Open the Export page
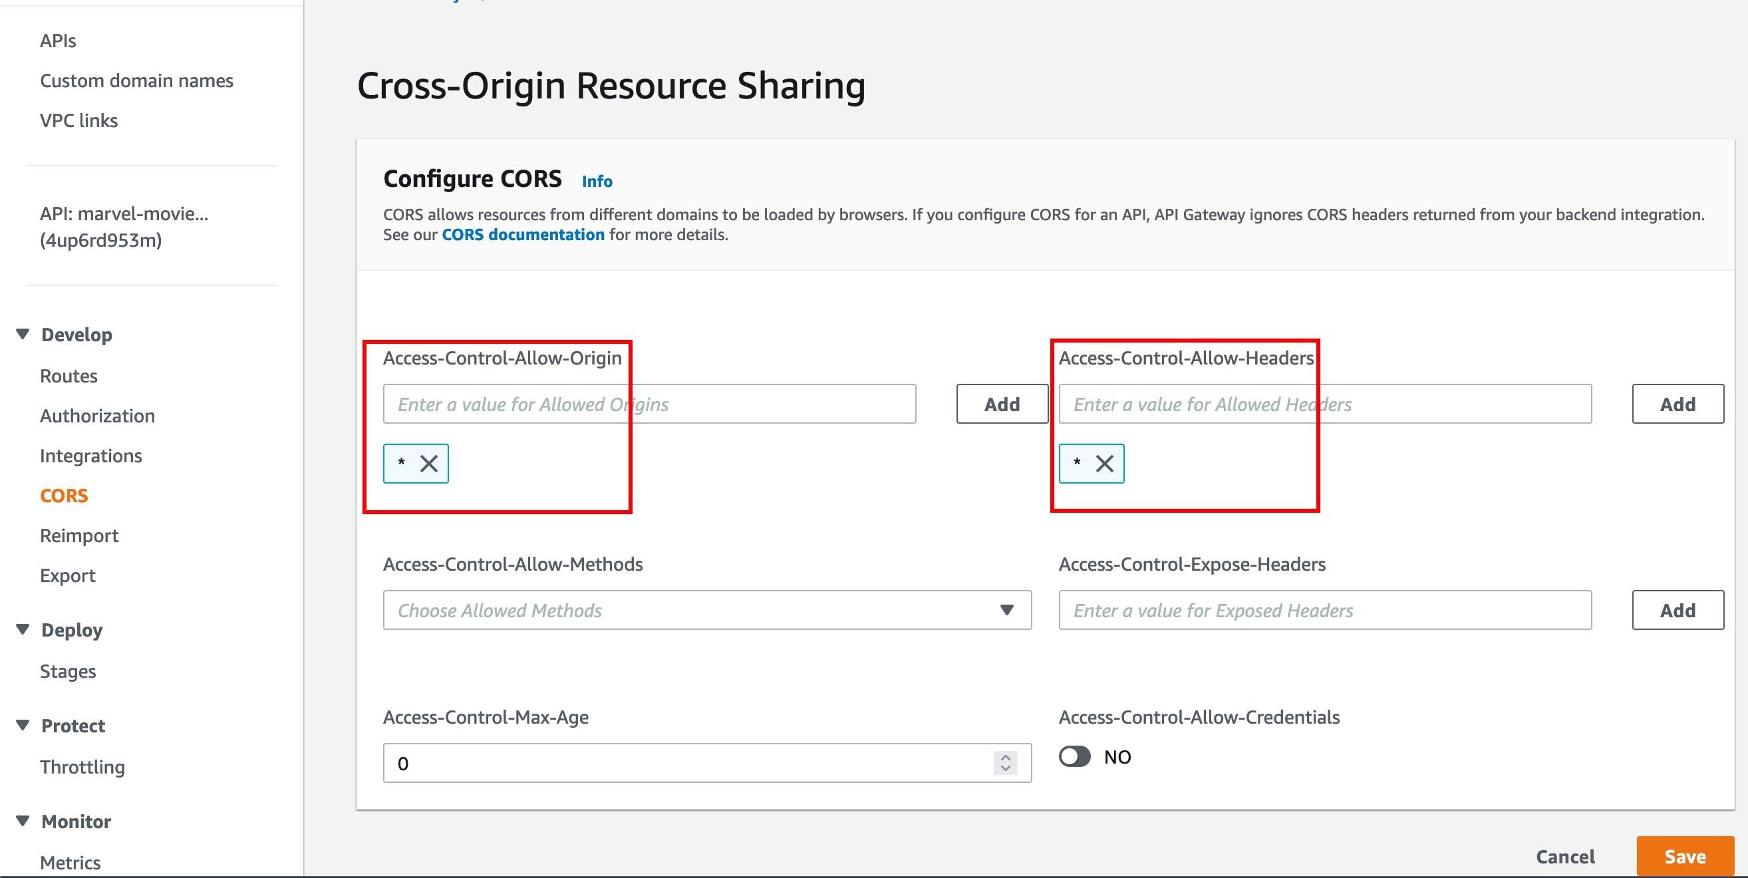 [67, 575]
